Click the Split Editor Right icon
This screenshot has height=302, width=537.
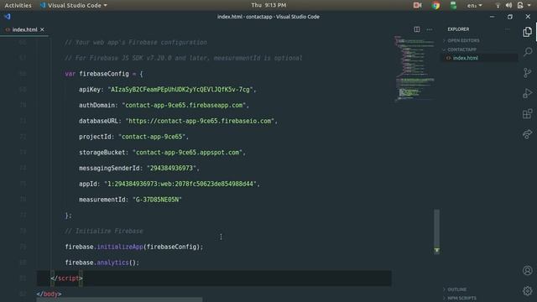point(417,29)
